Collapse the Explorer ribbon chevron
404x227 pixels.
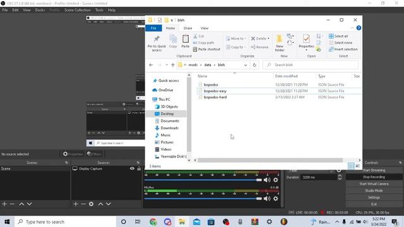click(352, 28)
